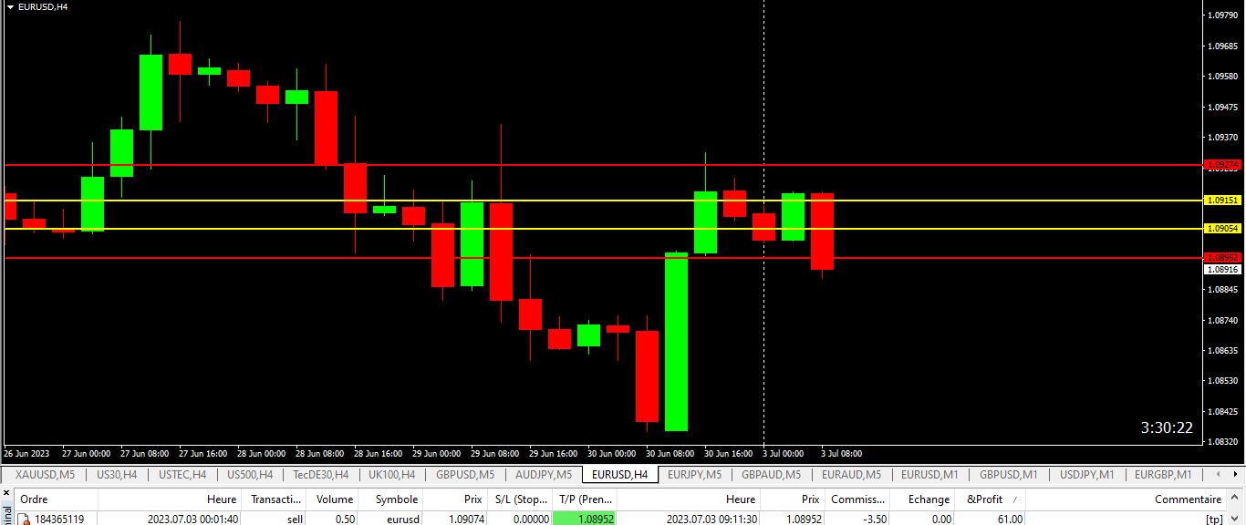The height and width of the screenshot is (525, 1246).
Task: Click the white current price label 1.08916
Action: pos(1222,269)
